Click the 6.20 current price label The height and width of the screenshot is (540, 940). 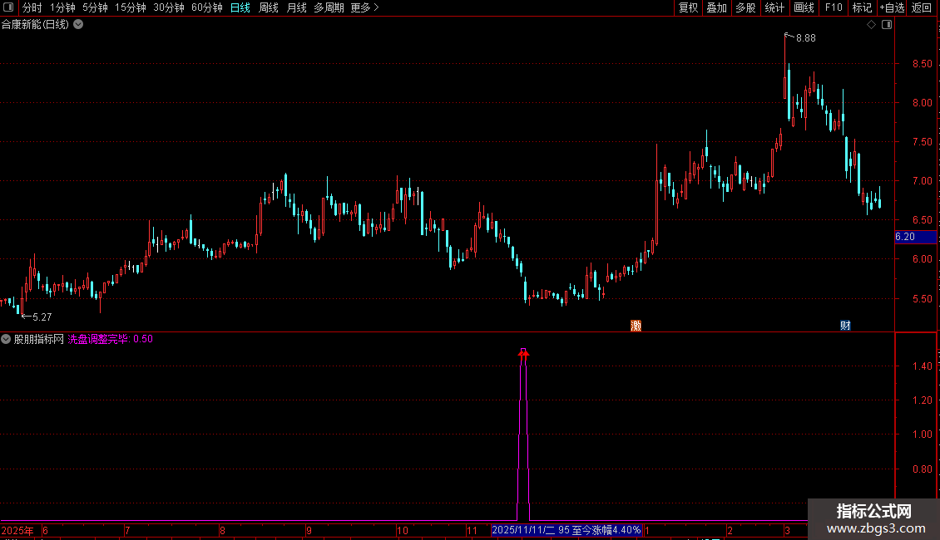[915, 237]
